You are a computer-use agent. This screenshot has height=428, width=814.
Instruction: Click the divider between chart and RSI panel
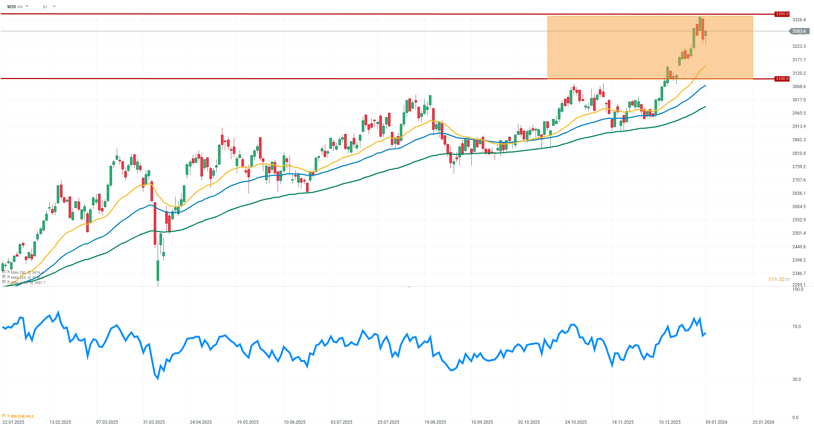pos(409,287)
